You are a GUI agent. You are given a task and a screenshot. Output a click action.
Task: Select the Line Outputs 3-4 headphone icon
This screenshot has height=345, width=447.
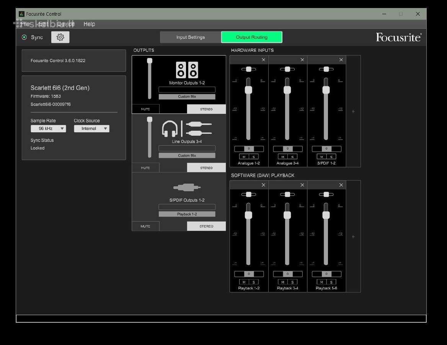tap(170, 129)
